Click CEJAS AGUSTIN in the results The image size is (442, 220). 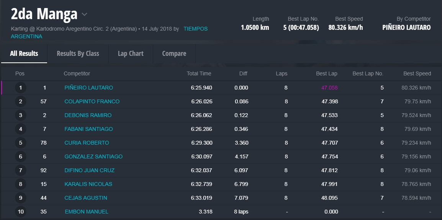tap(86, 198)
